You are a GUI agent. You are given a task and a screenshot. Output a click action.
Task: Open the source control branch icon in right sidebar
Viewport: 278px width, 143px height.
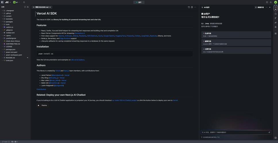pyautogui.click(x=275, y=18)
